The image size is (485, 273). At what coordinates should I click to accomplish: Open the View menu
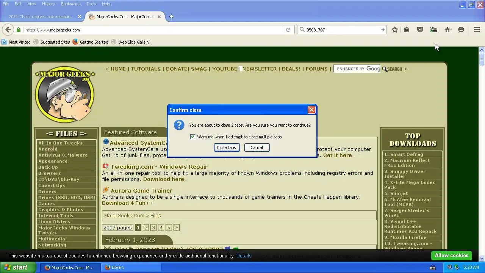(32, 4)
